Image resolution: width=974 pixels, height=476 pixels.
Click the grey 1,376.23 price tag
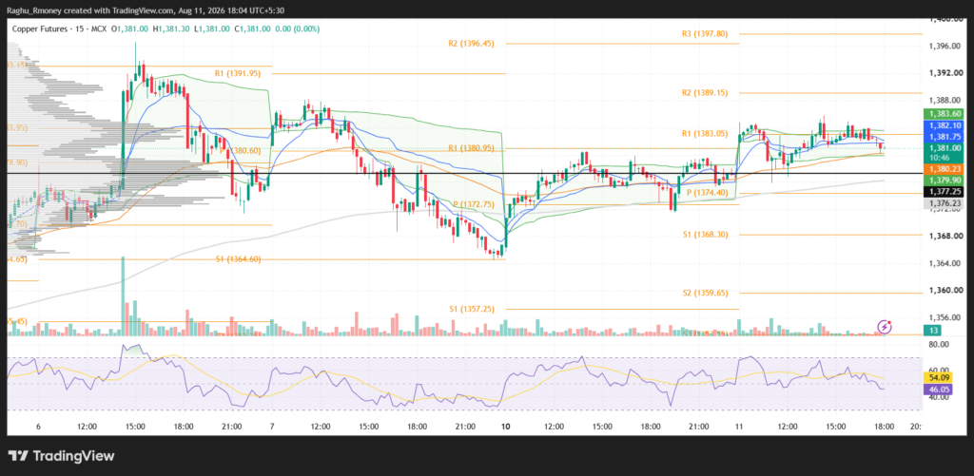point(945,203)
